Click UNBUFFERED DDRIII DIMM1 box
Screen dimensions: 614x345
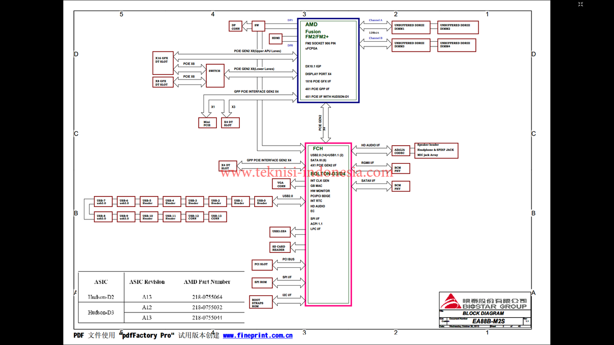pyautogui.click(x=411, y=27)
